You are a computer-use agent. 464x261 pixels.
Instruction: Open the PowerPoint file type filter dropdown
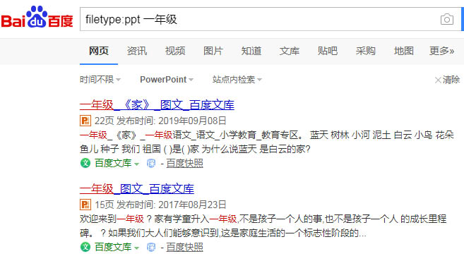tap(167, 80)
